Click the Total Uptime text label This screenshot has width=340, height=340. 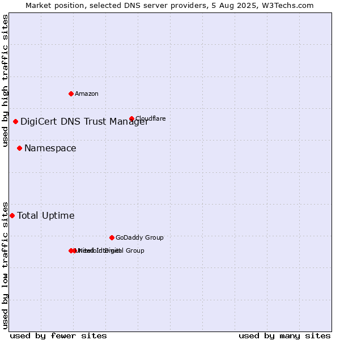(x=46, y=215)
